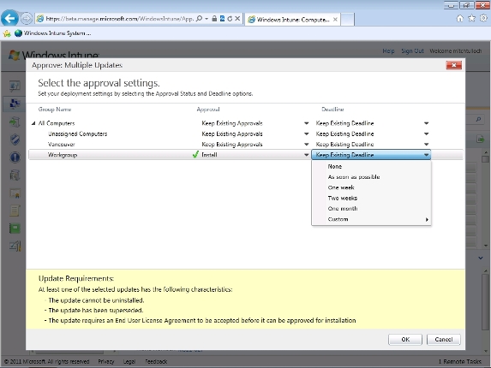Click the blue chevron expander behind dialog
The width and height of the screenshot is (491, 368).
pyautogui.click(x=481, y=258)
